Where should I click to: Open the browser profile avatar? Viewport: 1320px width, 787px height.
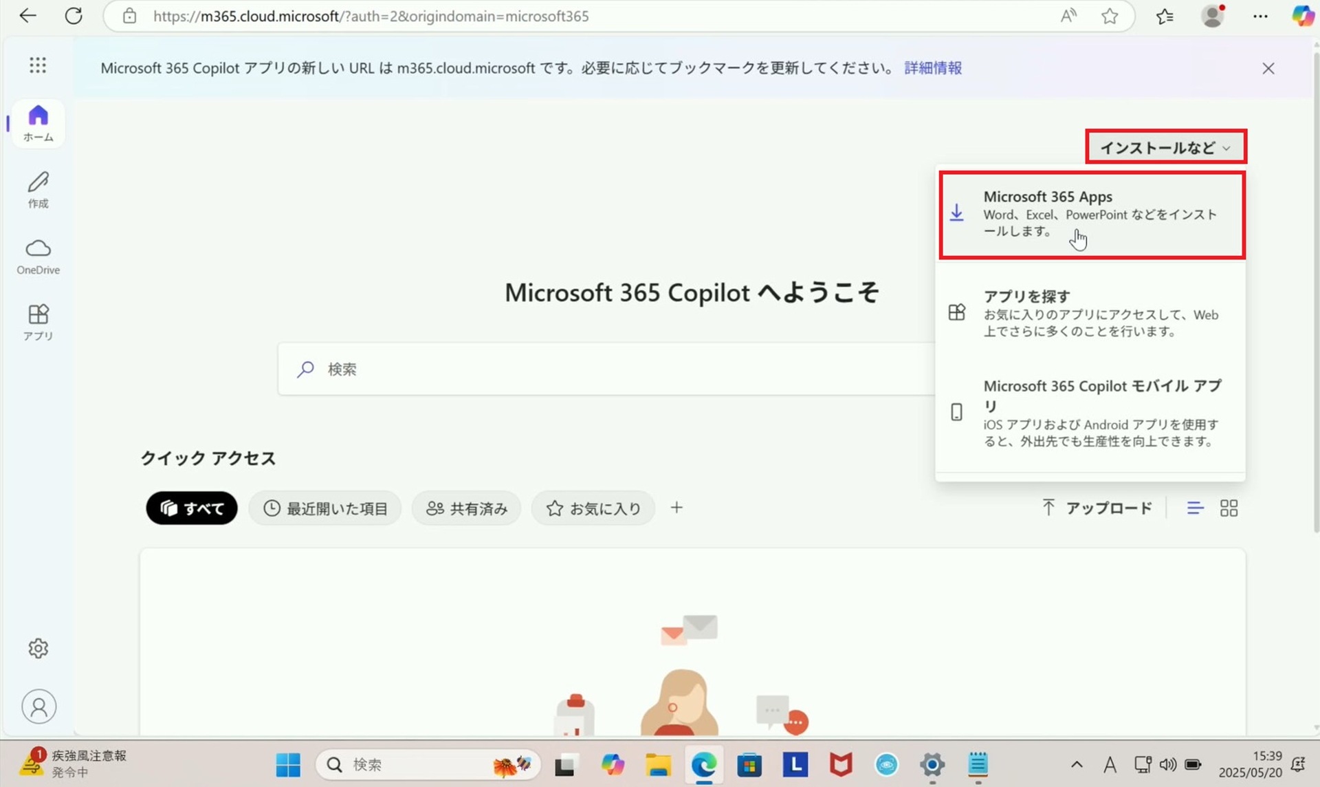pyautogui.click(x=1213, y=16)
